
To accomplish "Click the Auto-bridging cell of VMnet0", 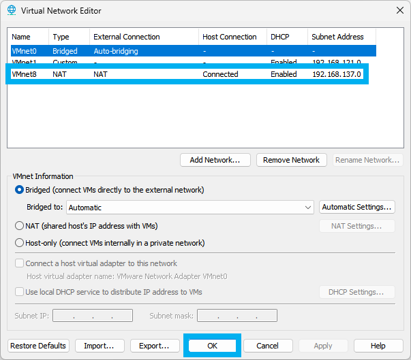I will tap(116, 51).
